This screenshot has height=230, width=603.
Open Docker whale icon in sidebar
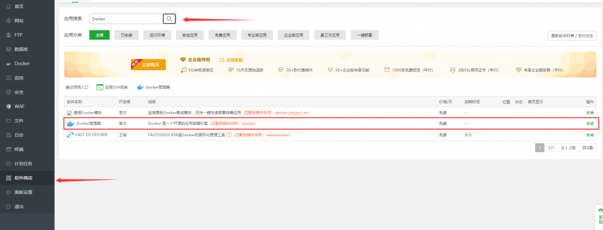pyautogui.click(x=8, y=64)
